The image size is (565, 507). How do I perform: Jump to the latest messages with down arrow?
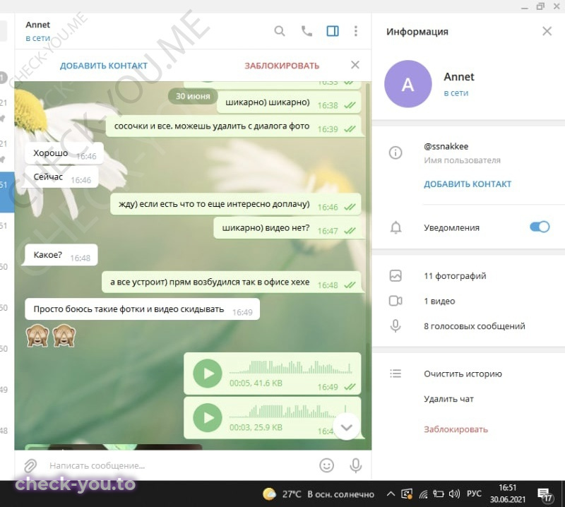point(346,427)
